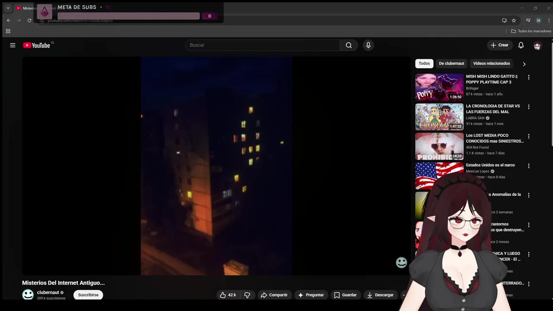This screenshot has height=311, width=553.
Task: Open clubernaut channel avatar
Action: click(x=28, y=295)
